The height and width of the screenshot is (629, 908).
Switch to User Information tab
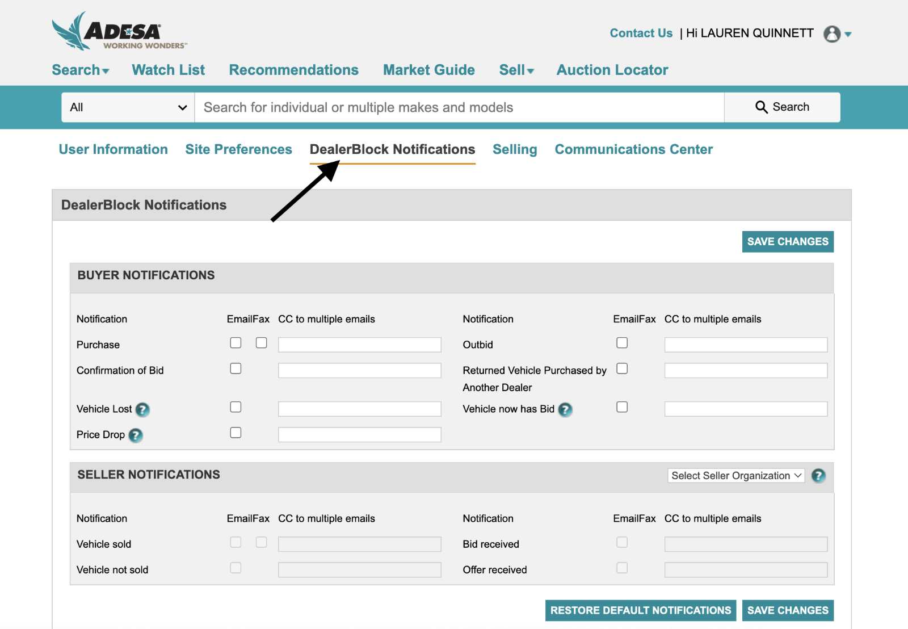pos(113,149)
